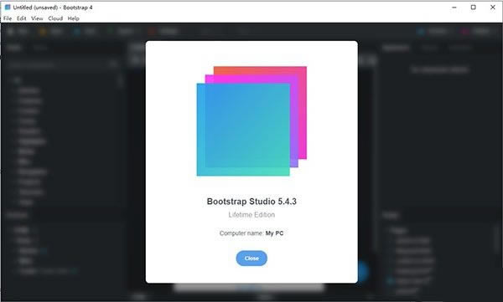Click the "Bootstrap Studio 5.4.3" heading
This screenshot has width=503, height=302.
click(251, 202)
